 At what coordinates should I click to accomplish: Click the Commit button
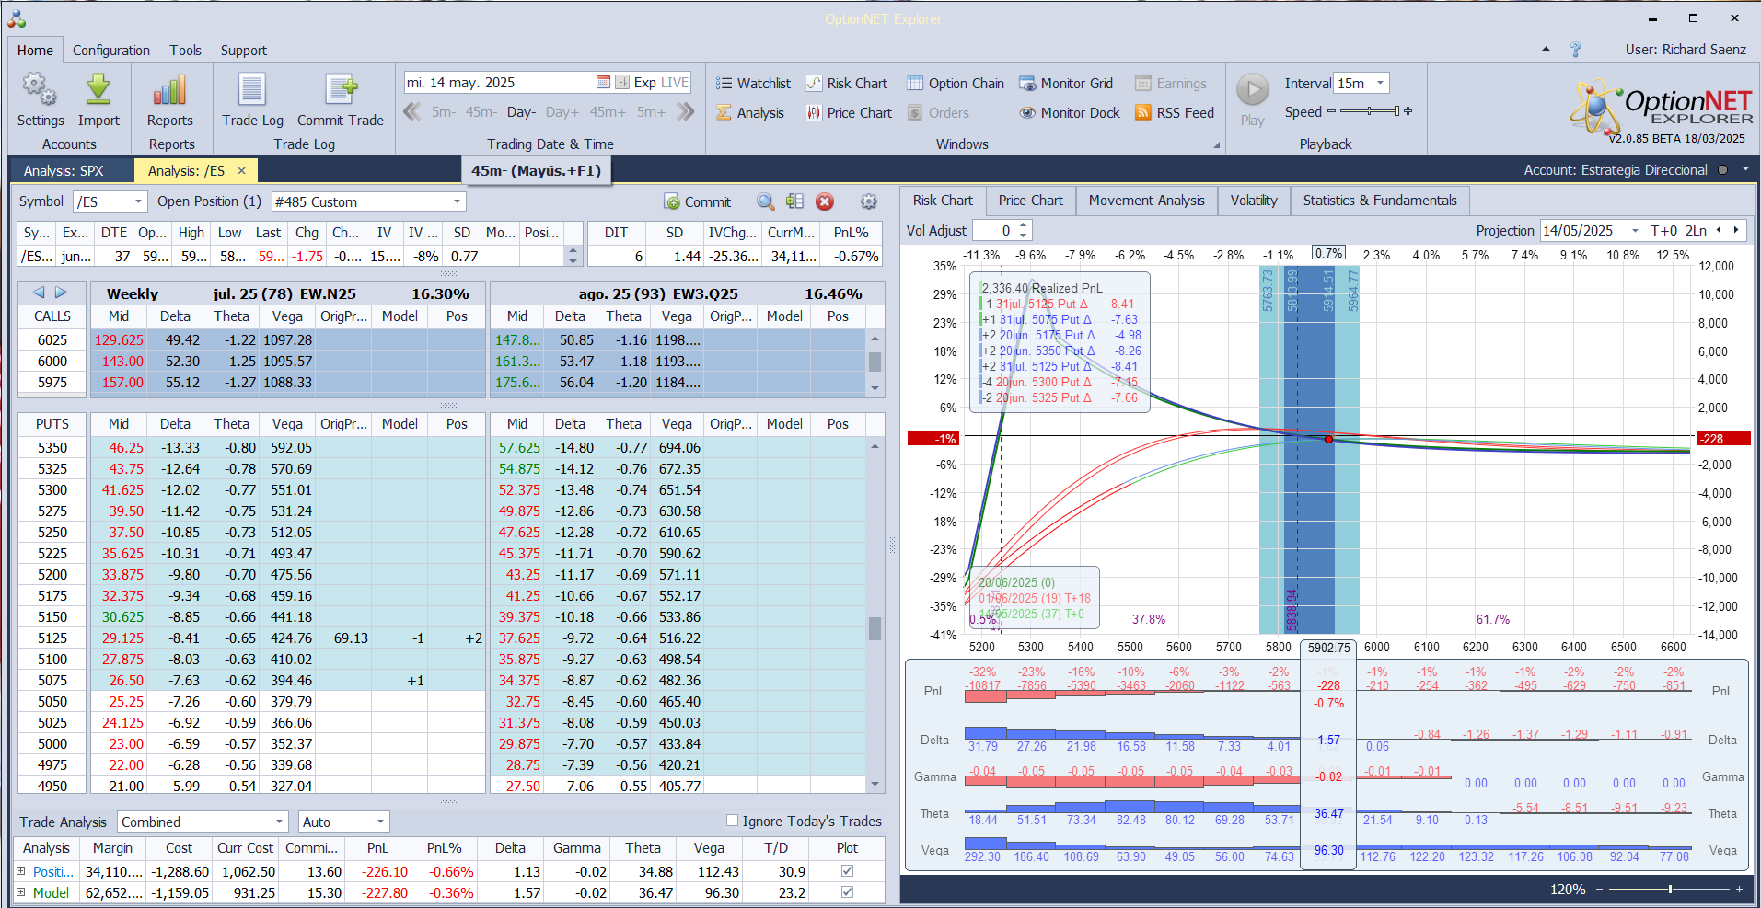point(697,201)
